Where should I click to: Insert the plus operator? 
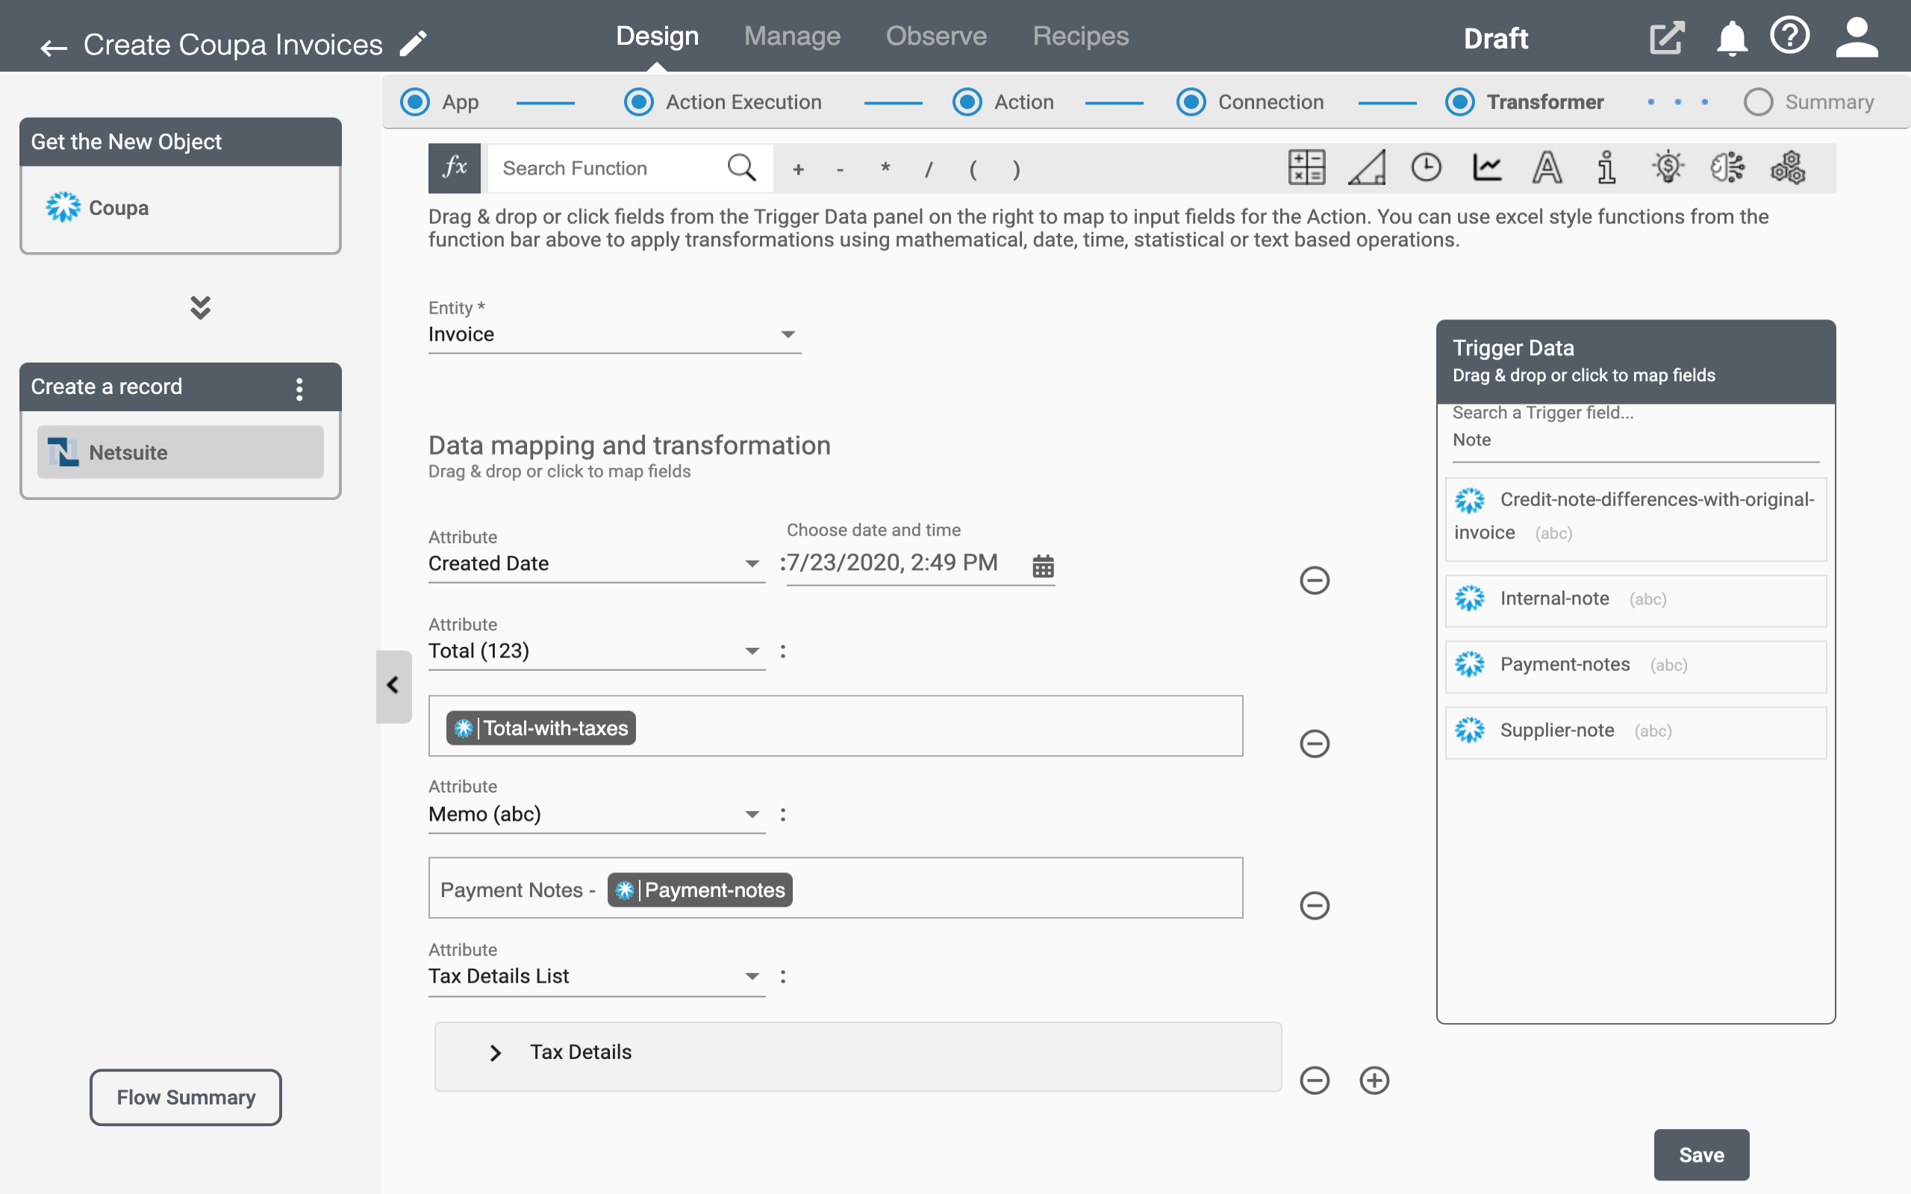coord(798,169)
